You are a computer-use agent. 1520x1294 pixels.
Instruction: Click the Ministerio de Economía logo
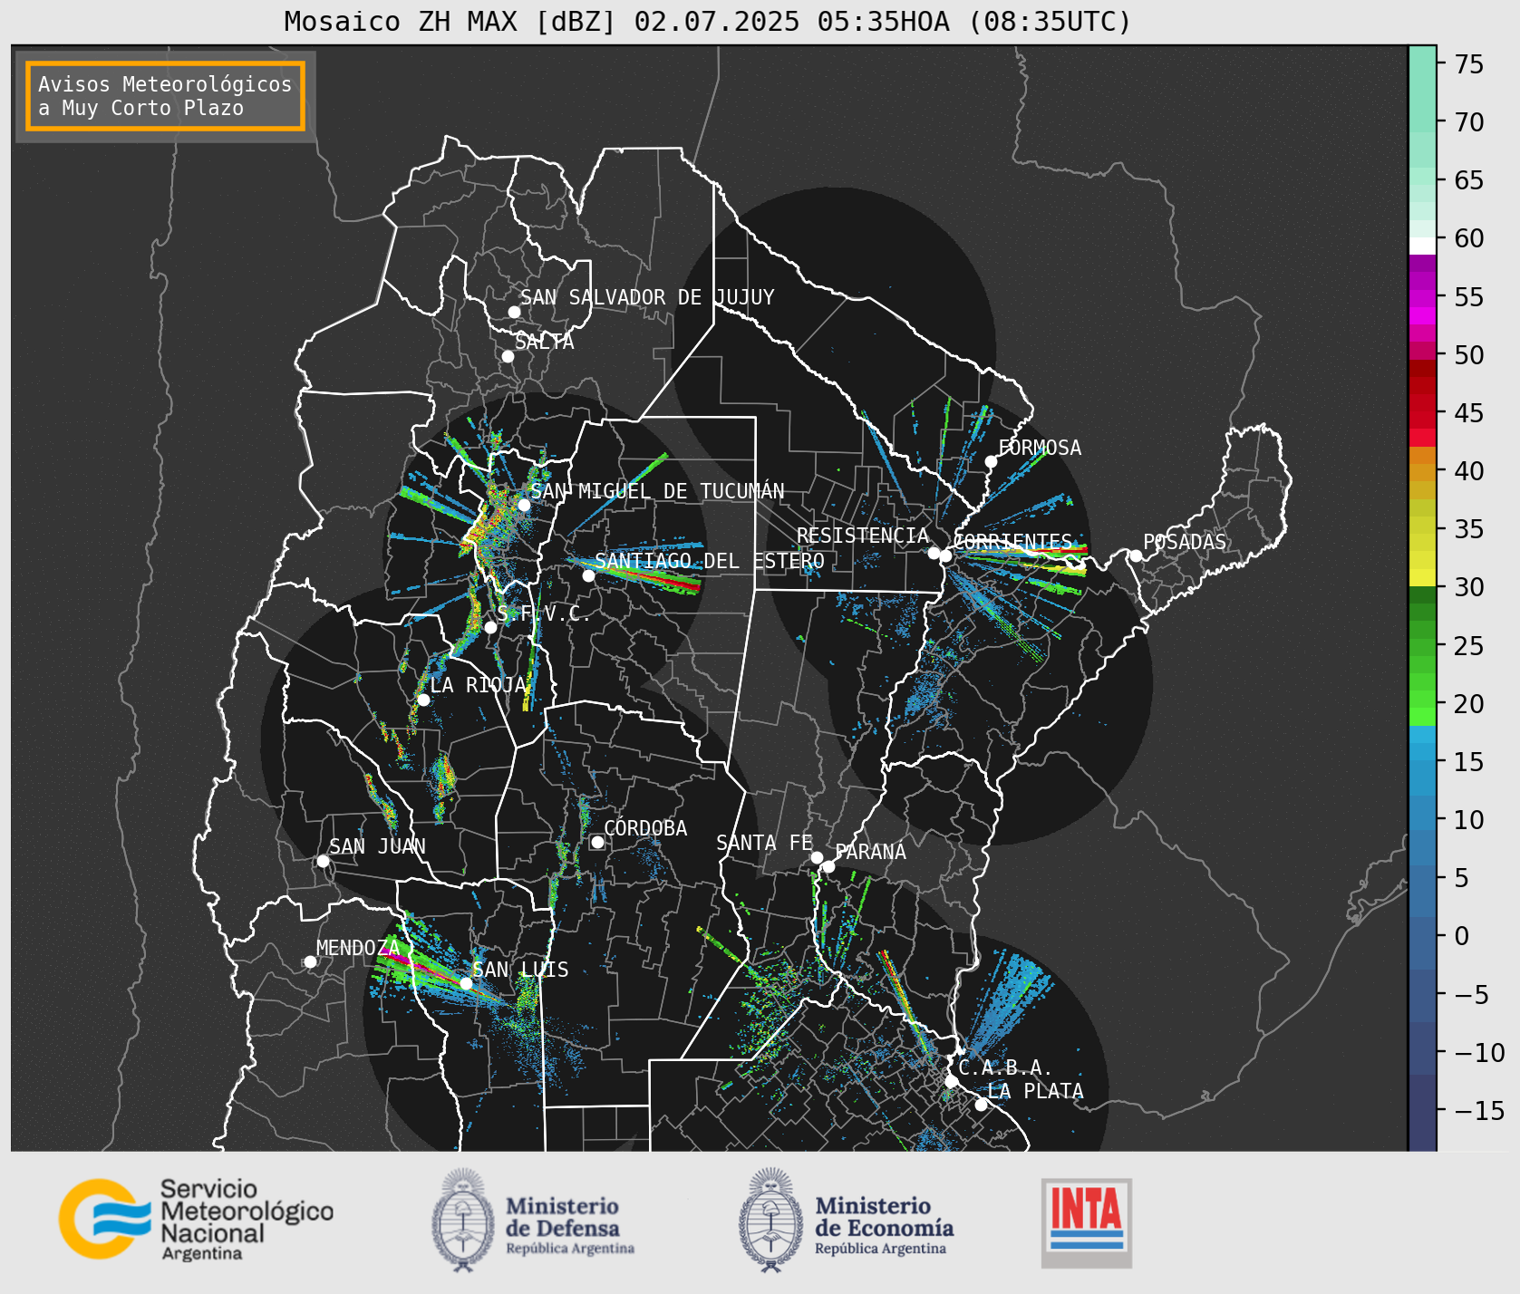pos(847,1220)
